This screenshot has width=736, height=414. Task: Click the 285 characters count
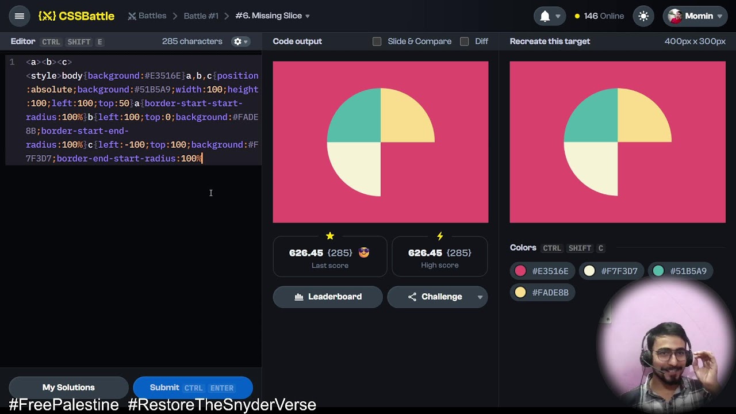pos(192,41)
